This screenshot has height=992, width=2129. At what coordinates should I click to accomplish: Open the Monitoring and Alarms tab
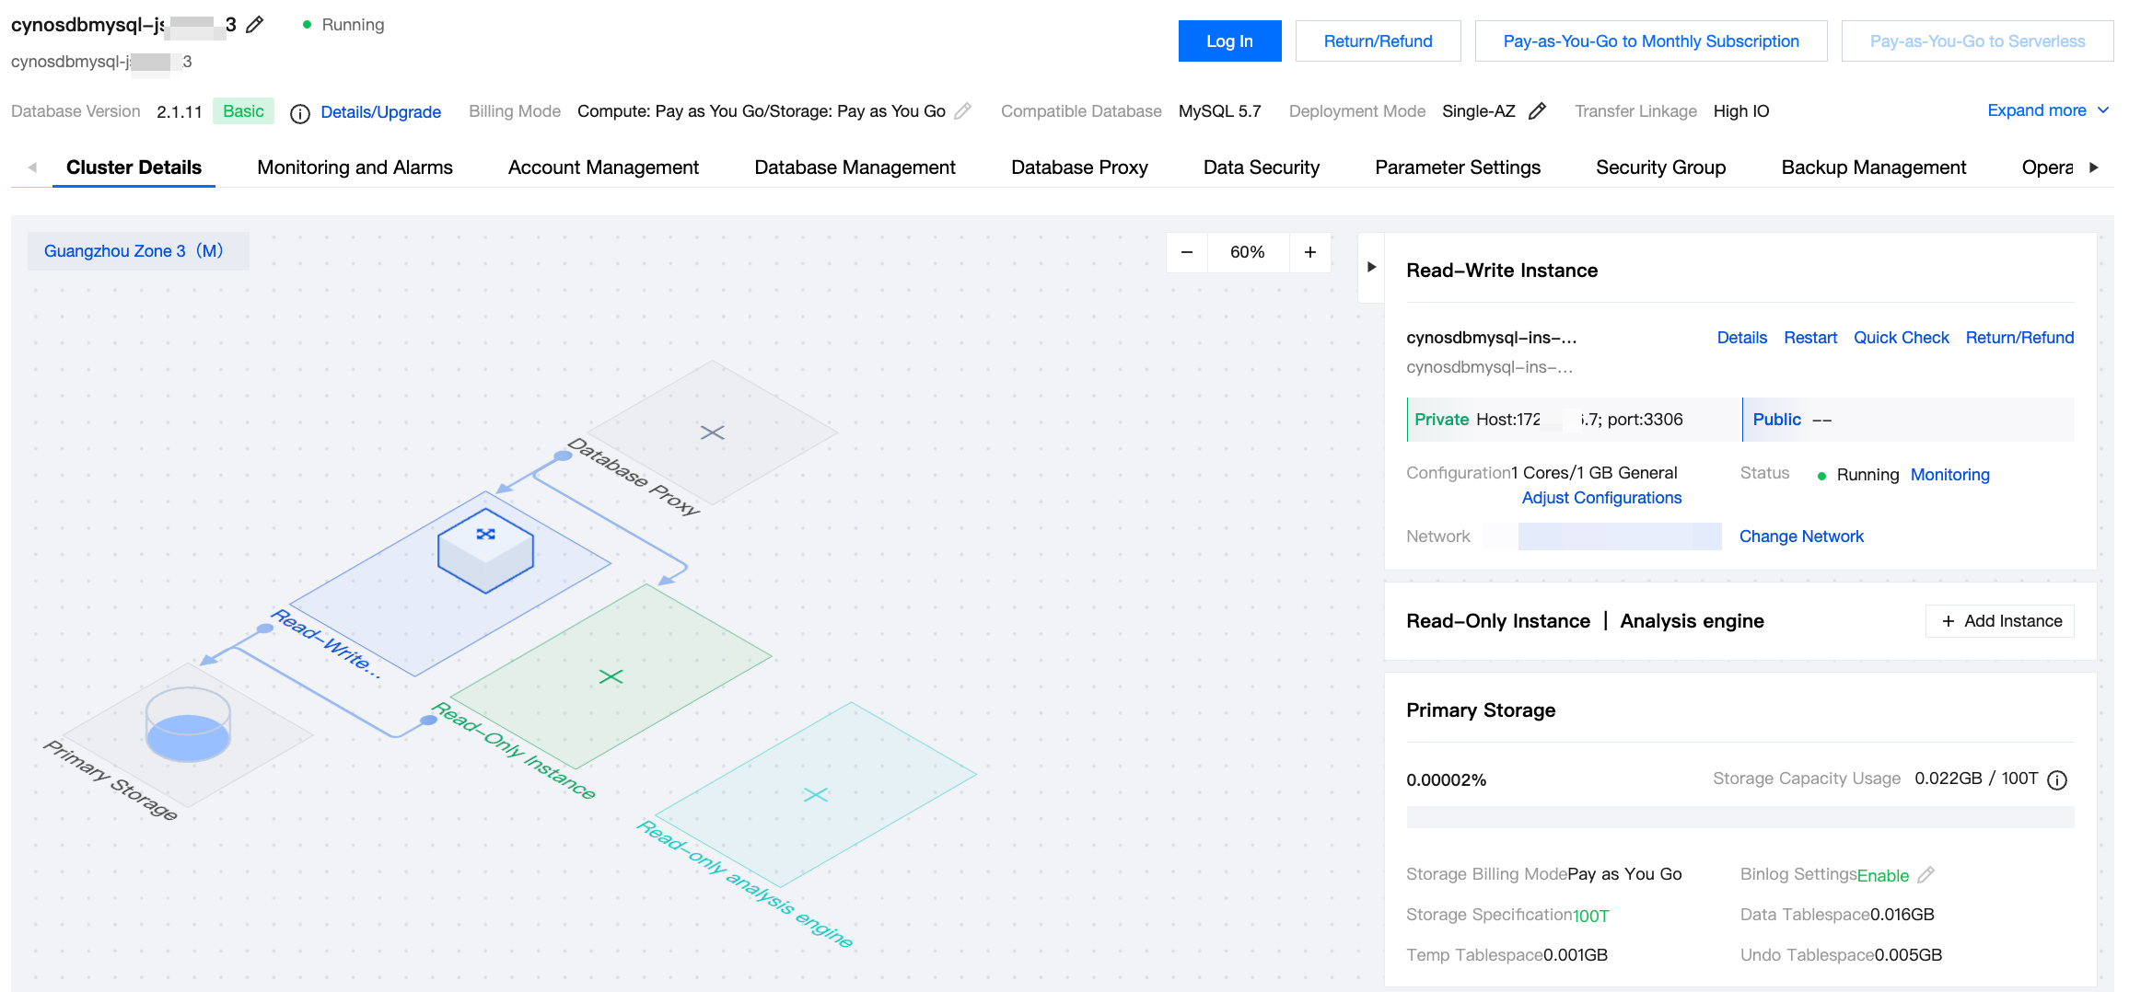[x=355, y=167]
